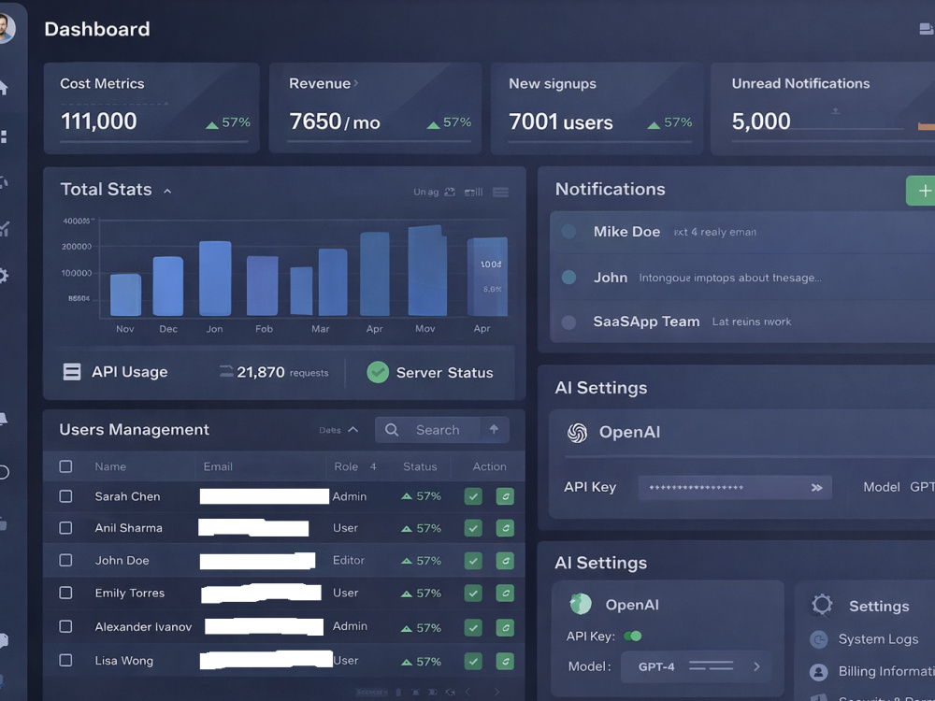Screen dimensions: 935x701
Task: Open the GPT-4 model dropdown
Action: (x=696, y=666)
